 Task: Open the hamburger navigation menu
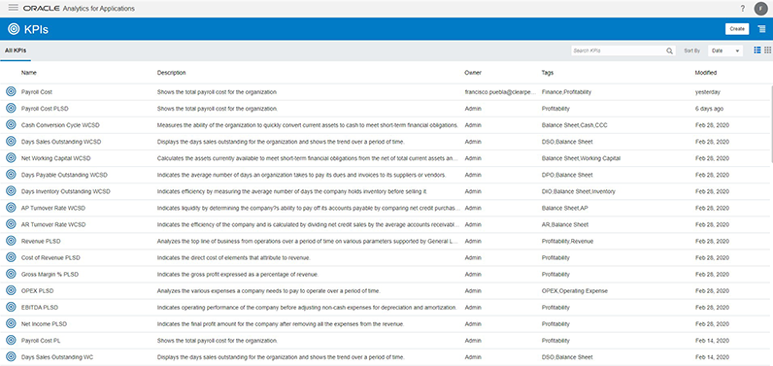14,8
